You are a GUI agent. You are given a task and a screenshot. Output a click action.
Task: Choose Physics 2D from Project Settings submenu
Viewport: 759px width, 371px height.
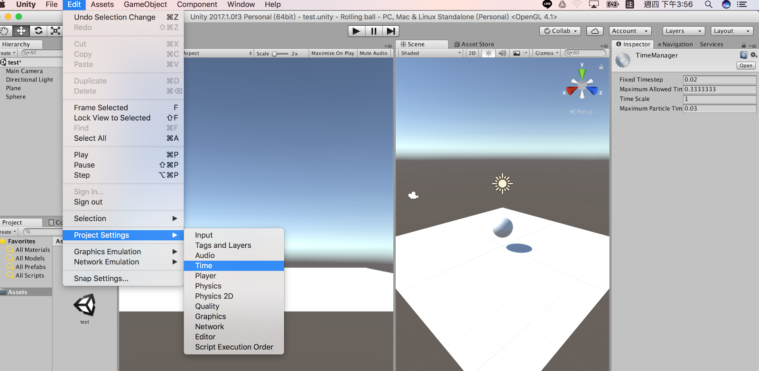[x=234, y=296]
